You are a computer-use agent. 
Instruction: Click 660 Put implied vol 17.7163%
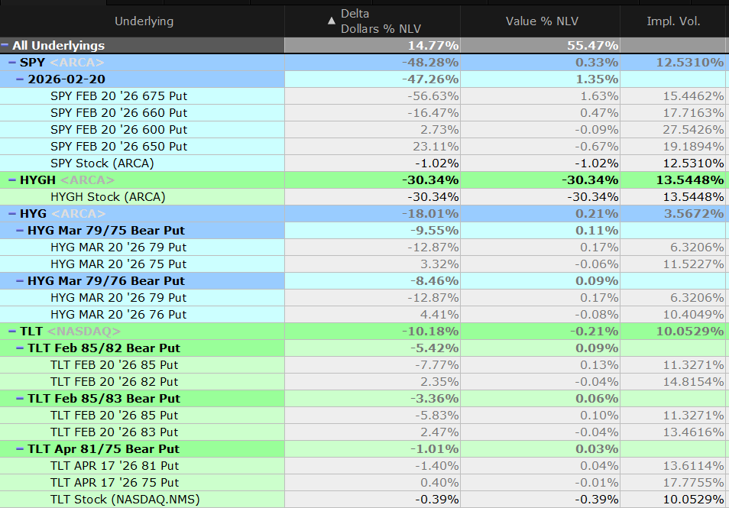click(693, 112)
